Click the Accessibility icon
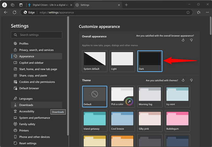The height and width of the screenshot is (147, 212). [15, 111]
